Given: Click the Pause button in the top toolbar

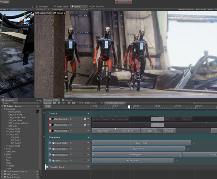Looking at the screenshot, I should point(123,2).
